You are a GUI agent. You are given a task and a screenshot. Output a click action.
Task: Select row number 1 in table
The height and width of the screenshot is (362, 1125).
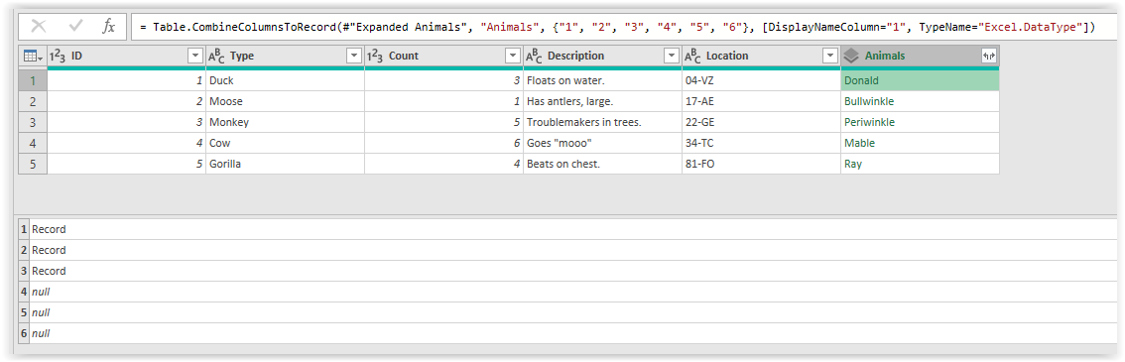pos(33,81)
